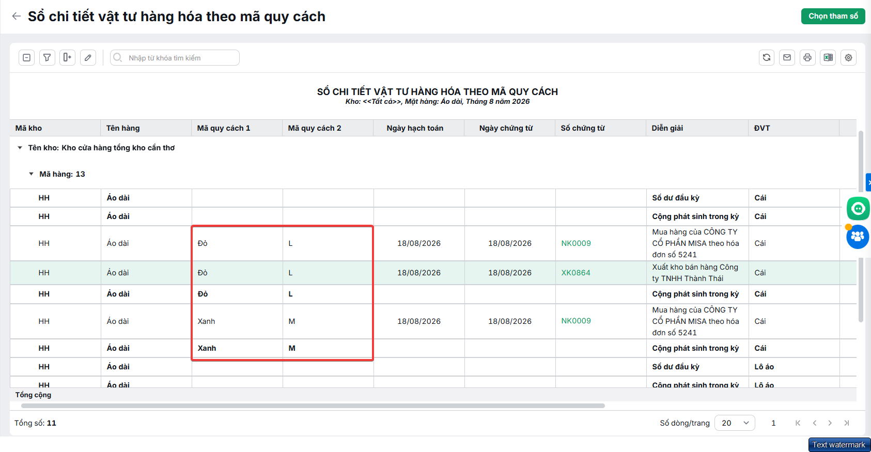Open the report settings gear

[848, 57]
